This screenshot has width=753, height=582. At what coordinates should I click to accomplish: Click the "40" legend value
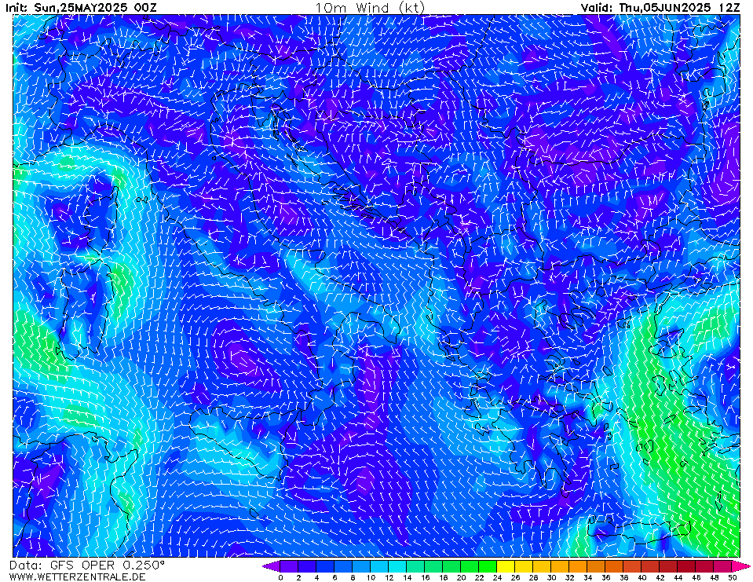pyautogui.click(x=642, y=577)
